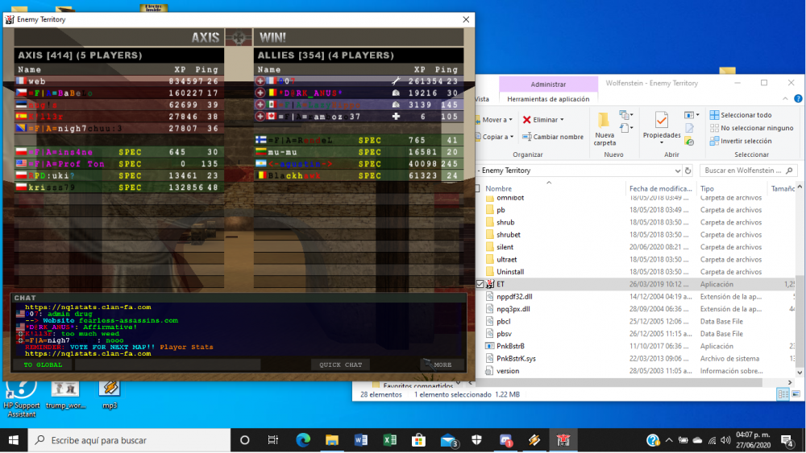Screen dimensions: 806x453
Task: Click the Explorer horizontal scrollbar right arrow
Action: tap(790, 382)
